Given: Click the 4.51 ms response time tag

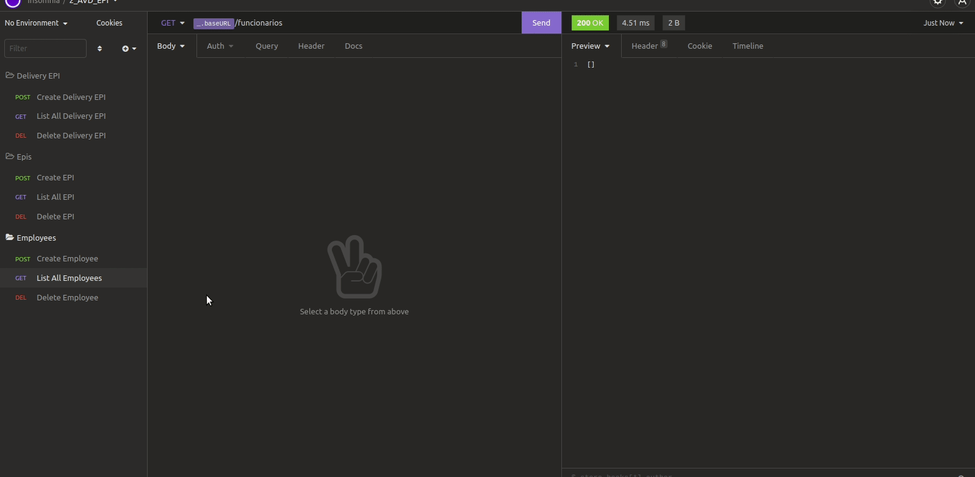Looking at the screenshot, I should 636,23.
